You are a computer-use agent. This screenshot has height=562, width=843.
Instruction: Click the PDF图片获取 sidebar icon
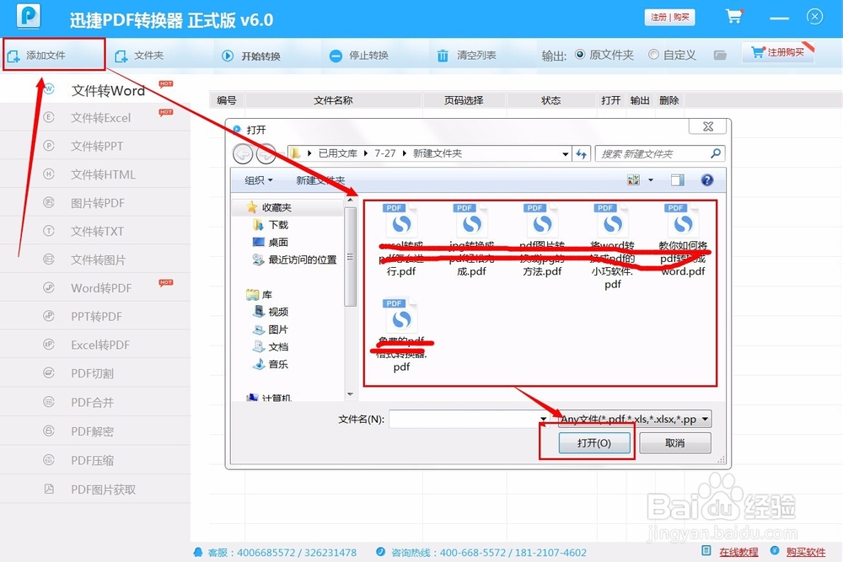pyautogui.click(x=49, y=489)
